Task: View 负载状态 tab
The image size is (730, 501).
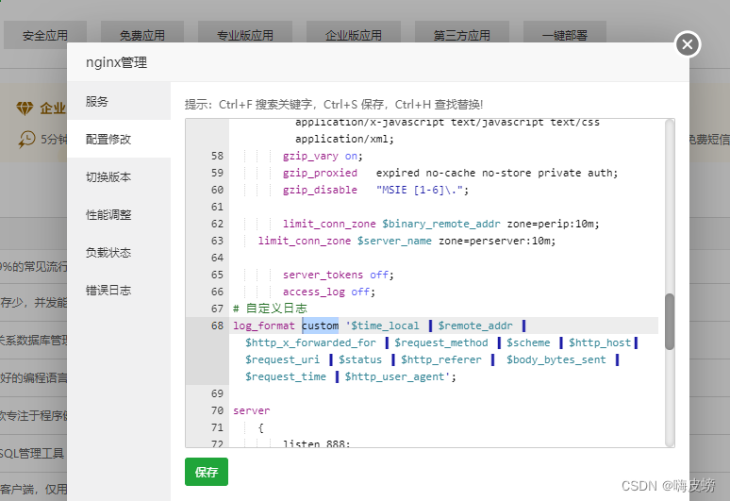Action: click(x=119, y=252)
